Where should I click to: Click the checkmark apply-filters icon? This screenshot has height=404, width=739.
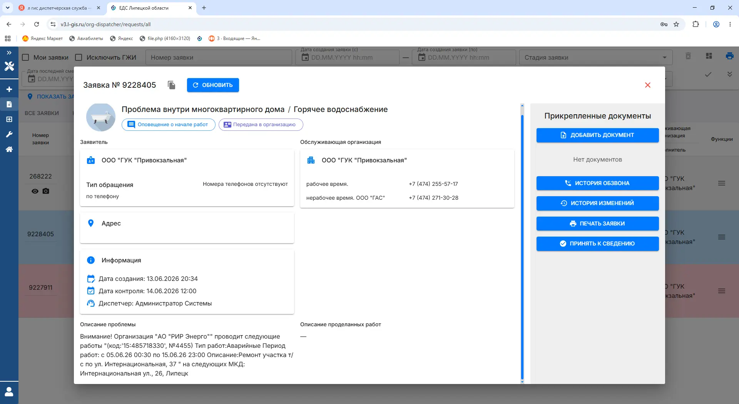(708, 74)
